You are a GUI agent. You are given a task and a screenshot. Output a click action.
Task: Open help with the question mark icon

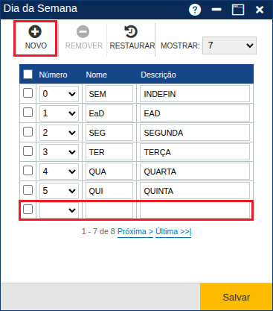point(195,10)
